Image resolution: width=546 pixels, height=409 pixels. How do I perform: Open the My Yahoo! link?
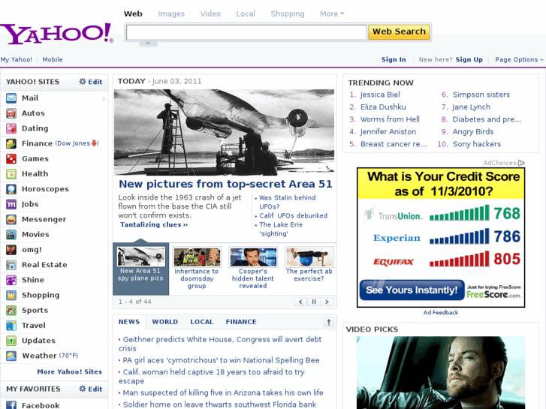click(x=16, y=59)
